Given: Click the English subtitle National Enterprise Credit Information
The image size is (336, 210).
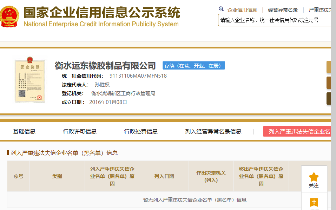Looking at the screenshot, I should (x=101, y=24).
